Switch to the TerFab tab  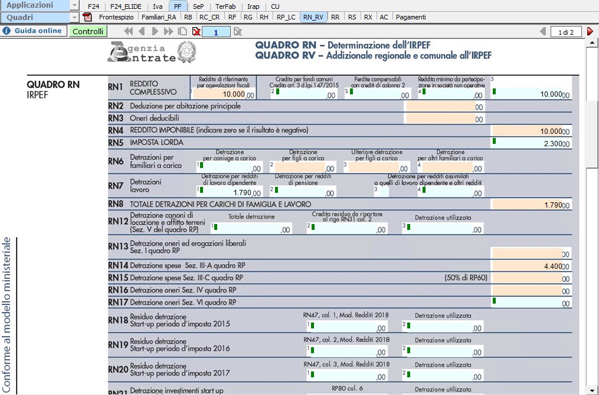225,6
